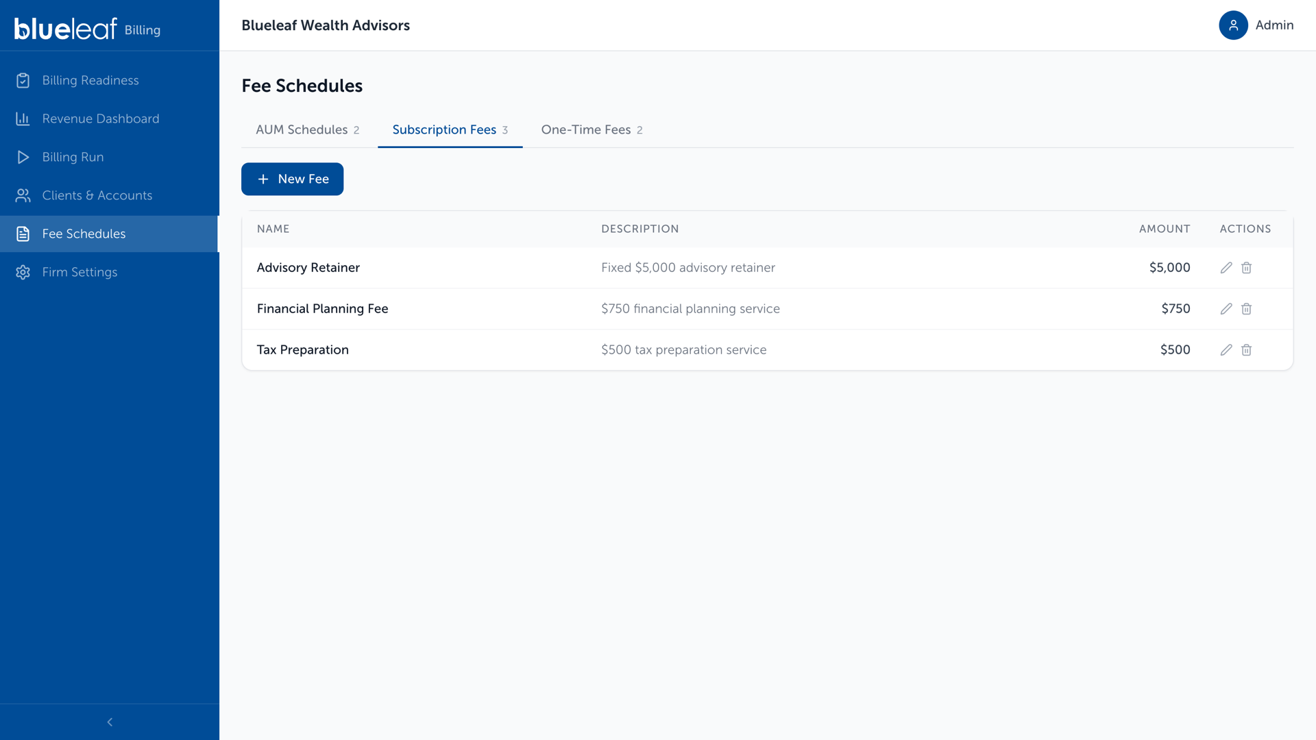Viewport: 1316px width, 740px height.
Task: Click the Firm Settings gear icon
Action: pos(23,272)
